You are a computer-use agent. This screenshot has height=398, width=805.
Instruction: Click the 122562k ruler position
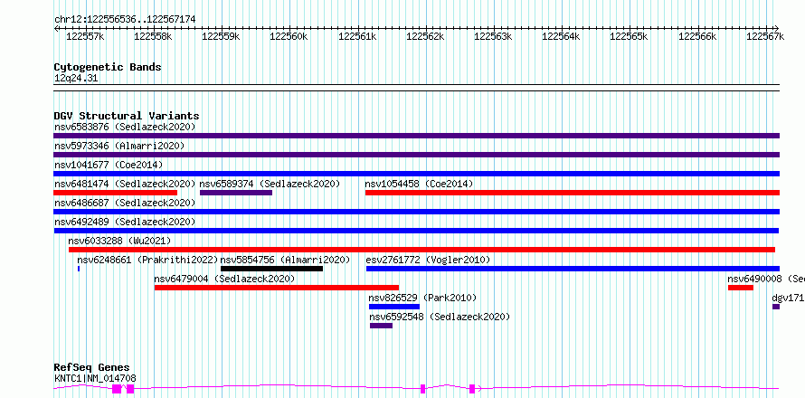[x=425, y=36]
